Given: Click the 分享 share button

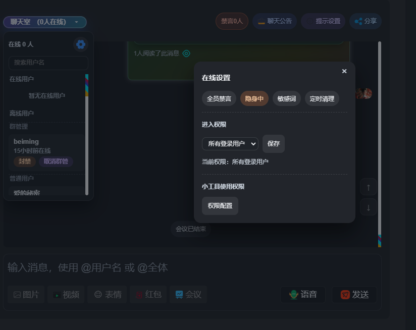Looking at the screenshot, I should (366, 21).
